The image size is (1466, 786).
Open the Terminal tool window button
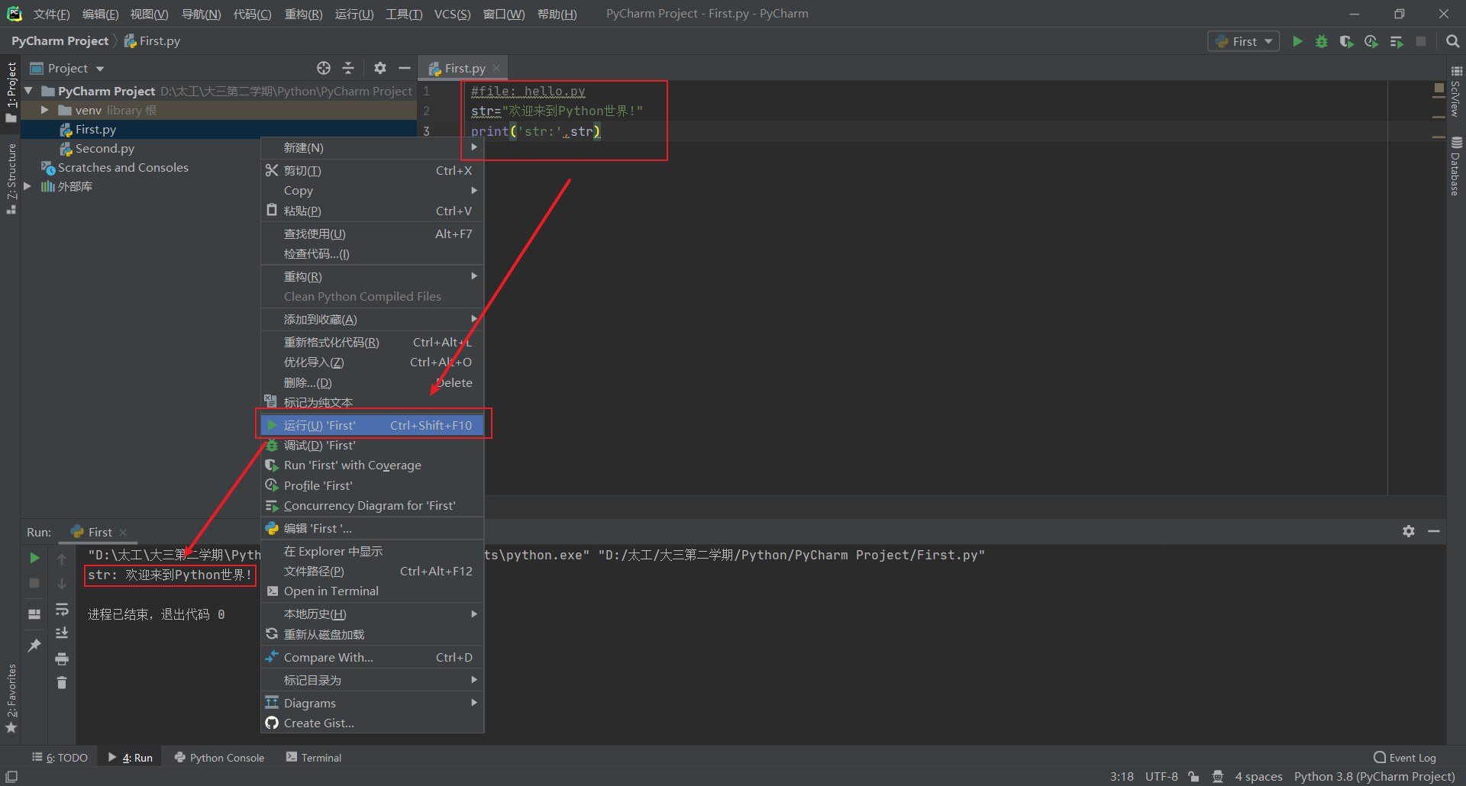(x=314, y=757)
